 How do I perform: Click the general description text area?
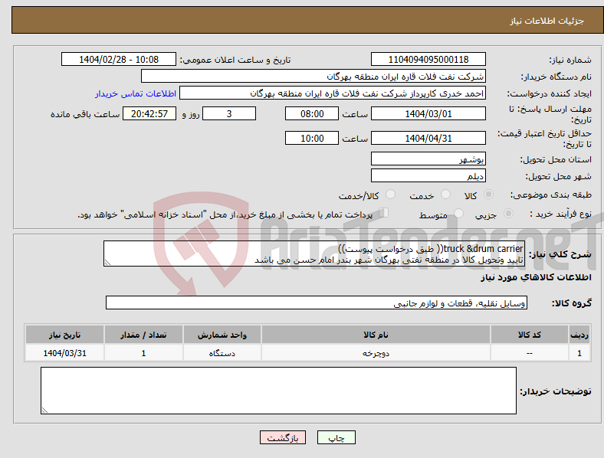pyautogui.click(x=314, y=254)
